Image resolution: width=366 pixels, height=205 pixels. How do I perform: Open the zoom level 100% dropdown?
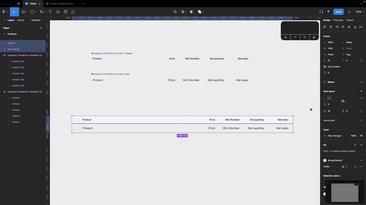coord(360,11)
